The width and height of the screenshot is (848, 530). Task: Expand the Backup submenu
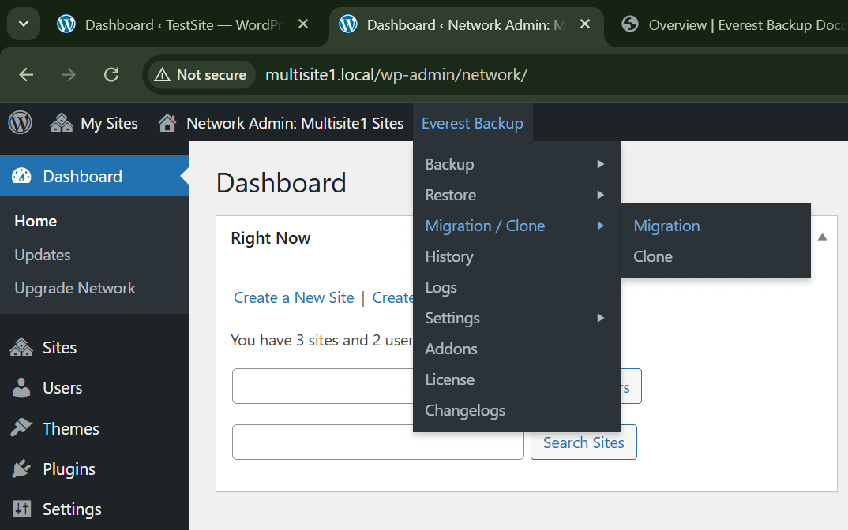(449, 164)
